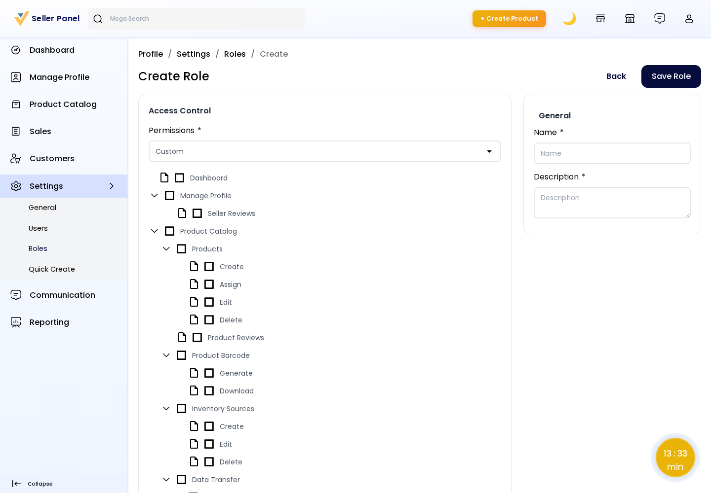Check the Data Transfer checkbox
This screenshot has width=711, height=493.
coord(182,479)
